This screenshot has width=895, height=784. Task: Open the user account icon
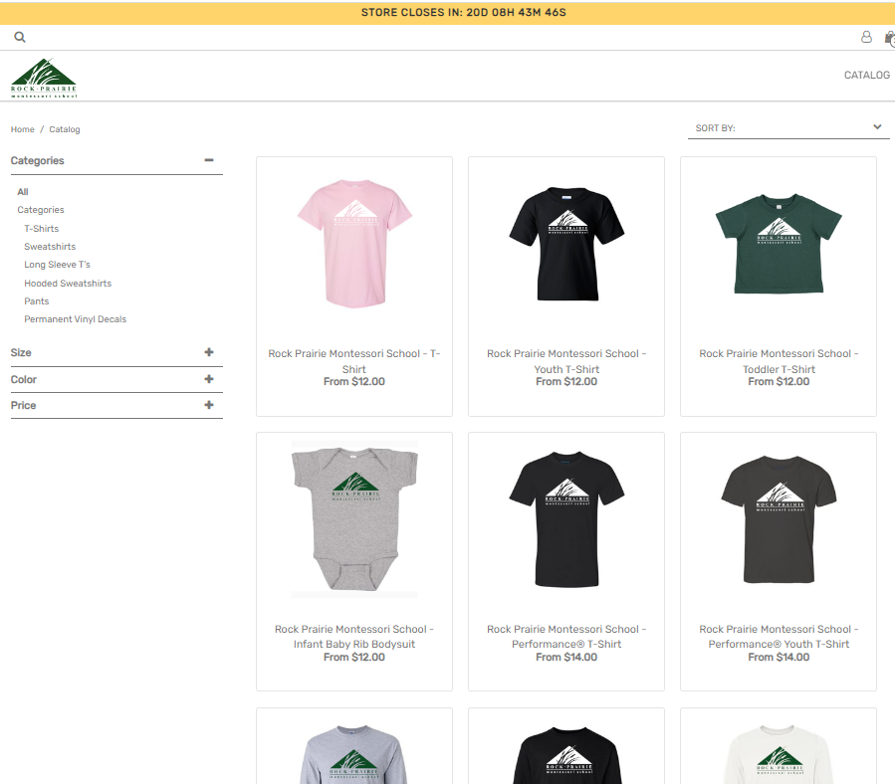pos(866,37)
